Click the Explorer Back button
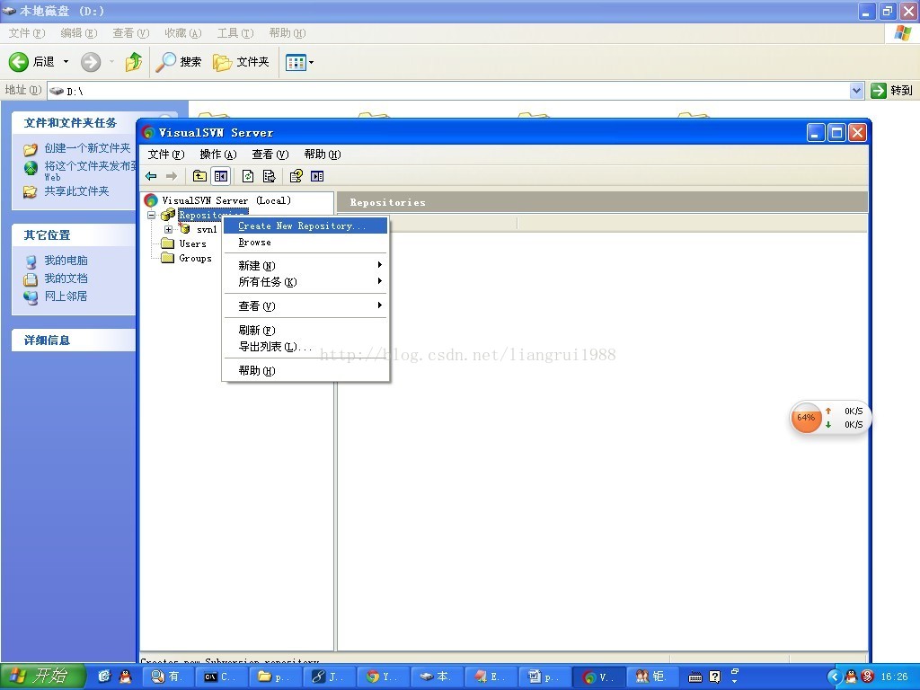Viewport: 920px width, 690px height. [32, 62]
